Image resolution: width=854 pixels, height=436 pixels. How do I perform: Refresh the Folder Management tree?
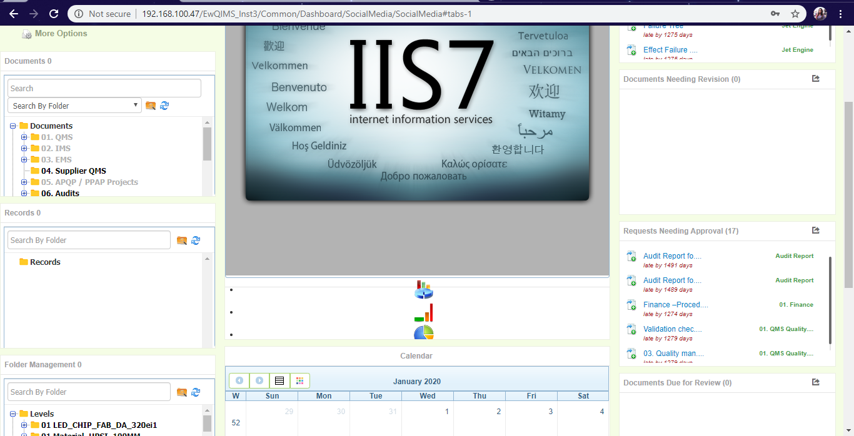196,392
